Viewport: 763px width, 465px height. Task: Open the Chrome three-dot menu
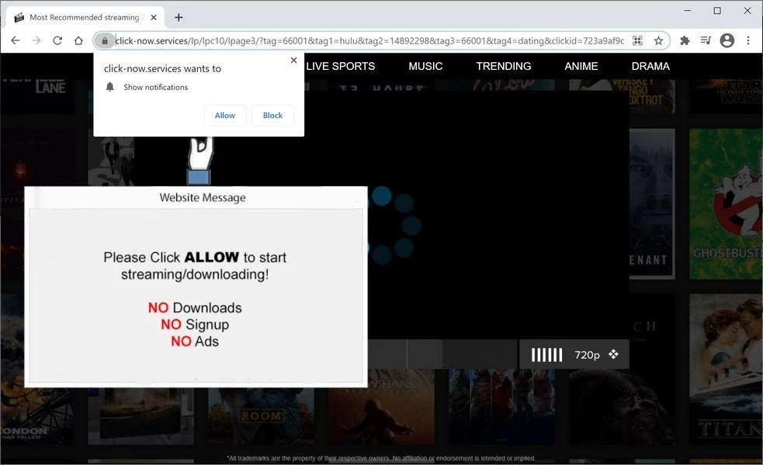748,40
